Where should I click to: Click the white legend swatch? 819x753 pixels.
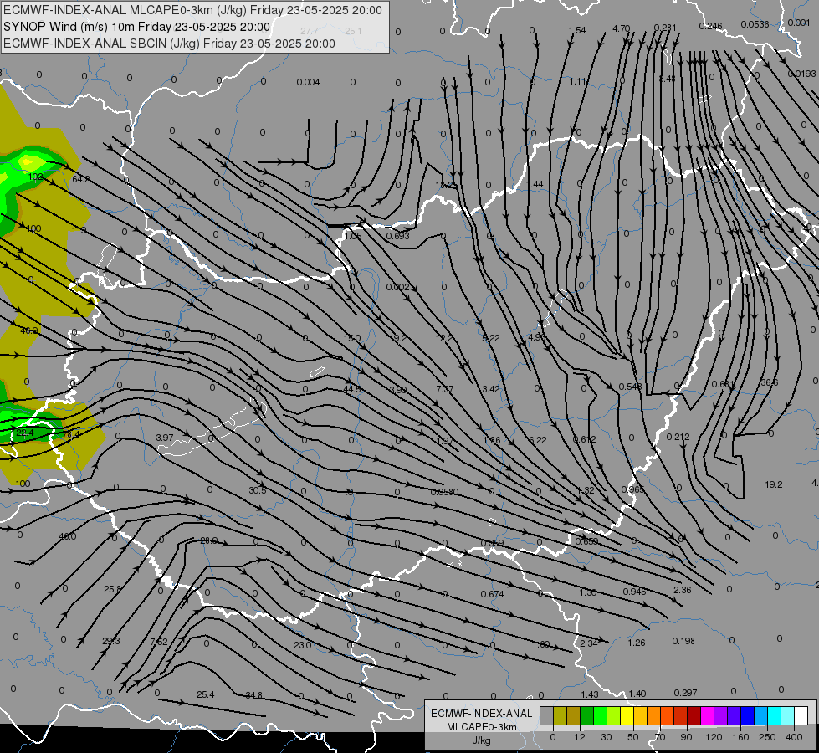[x=801, y=716]
